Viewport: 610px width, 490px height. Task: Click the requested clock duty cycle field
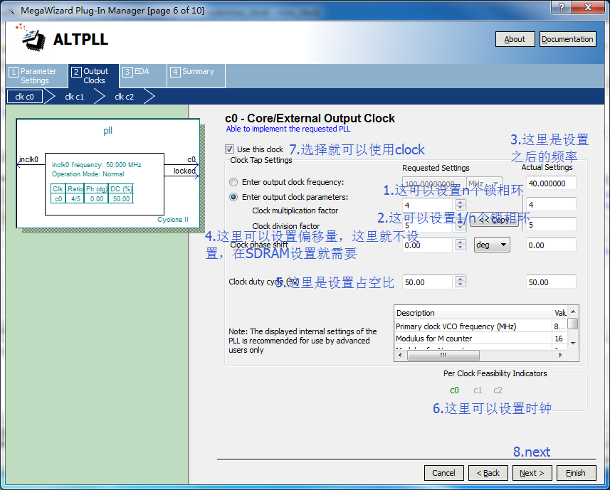(x=427, y=282)
